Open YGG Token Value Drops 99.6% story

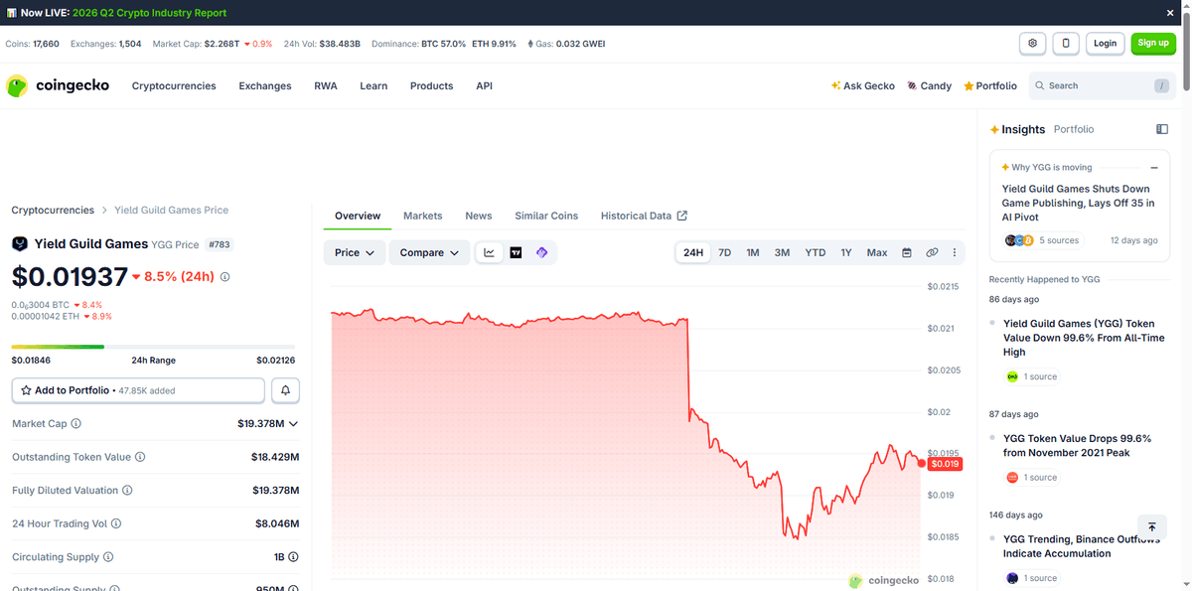click(x=1077, y=445)
